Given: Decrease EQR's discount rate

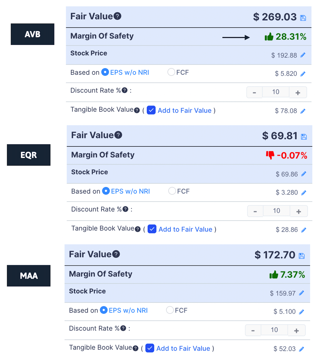Looking at the screenshot, I should [x=255, y=211].
